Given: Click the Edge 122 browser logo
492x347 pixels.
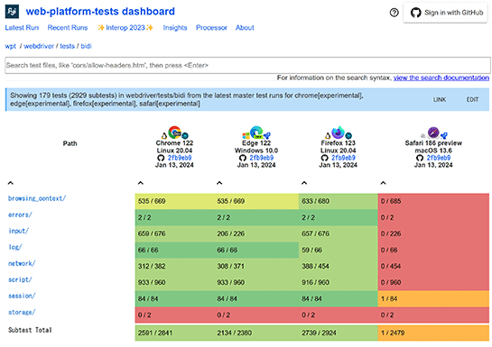Looking at the screenshot, I should [x=256, y=132].
